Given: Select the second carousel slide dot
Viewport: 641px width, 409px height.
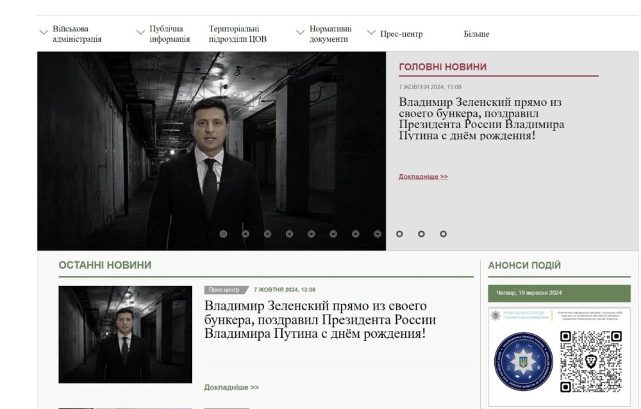Looking at the screenshot, I should (x=246, y=234).
